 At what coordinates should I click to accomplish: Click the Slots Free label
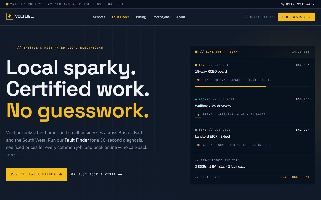pos(208,177)
